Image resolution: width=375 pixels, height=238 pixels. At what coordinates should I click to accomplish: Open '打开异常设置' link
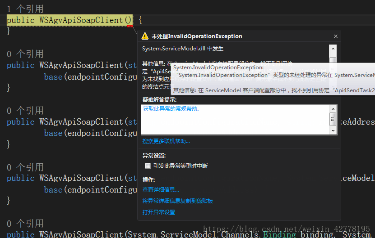pyautogui.click(x=158, y=212)
